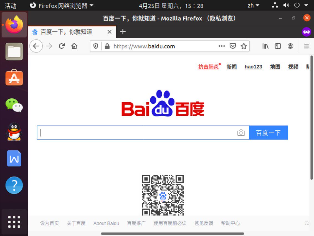314x236 pixels.
Task: Show all applications grid
Action: (x=14, y=222)
